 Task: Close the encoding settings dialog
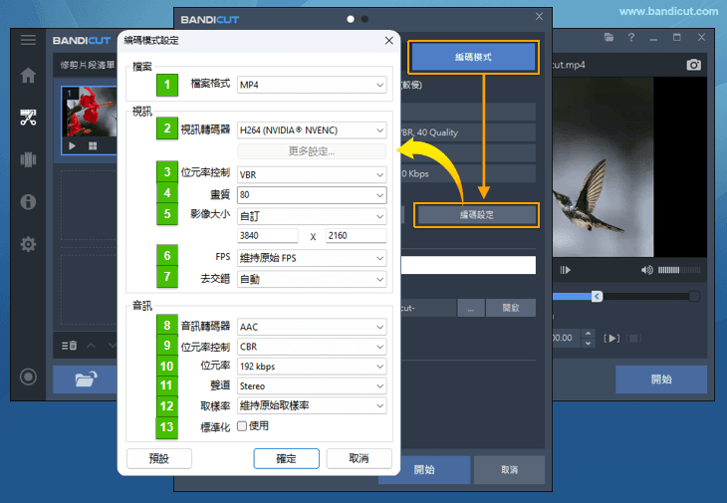point(389,40)
